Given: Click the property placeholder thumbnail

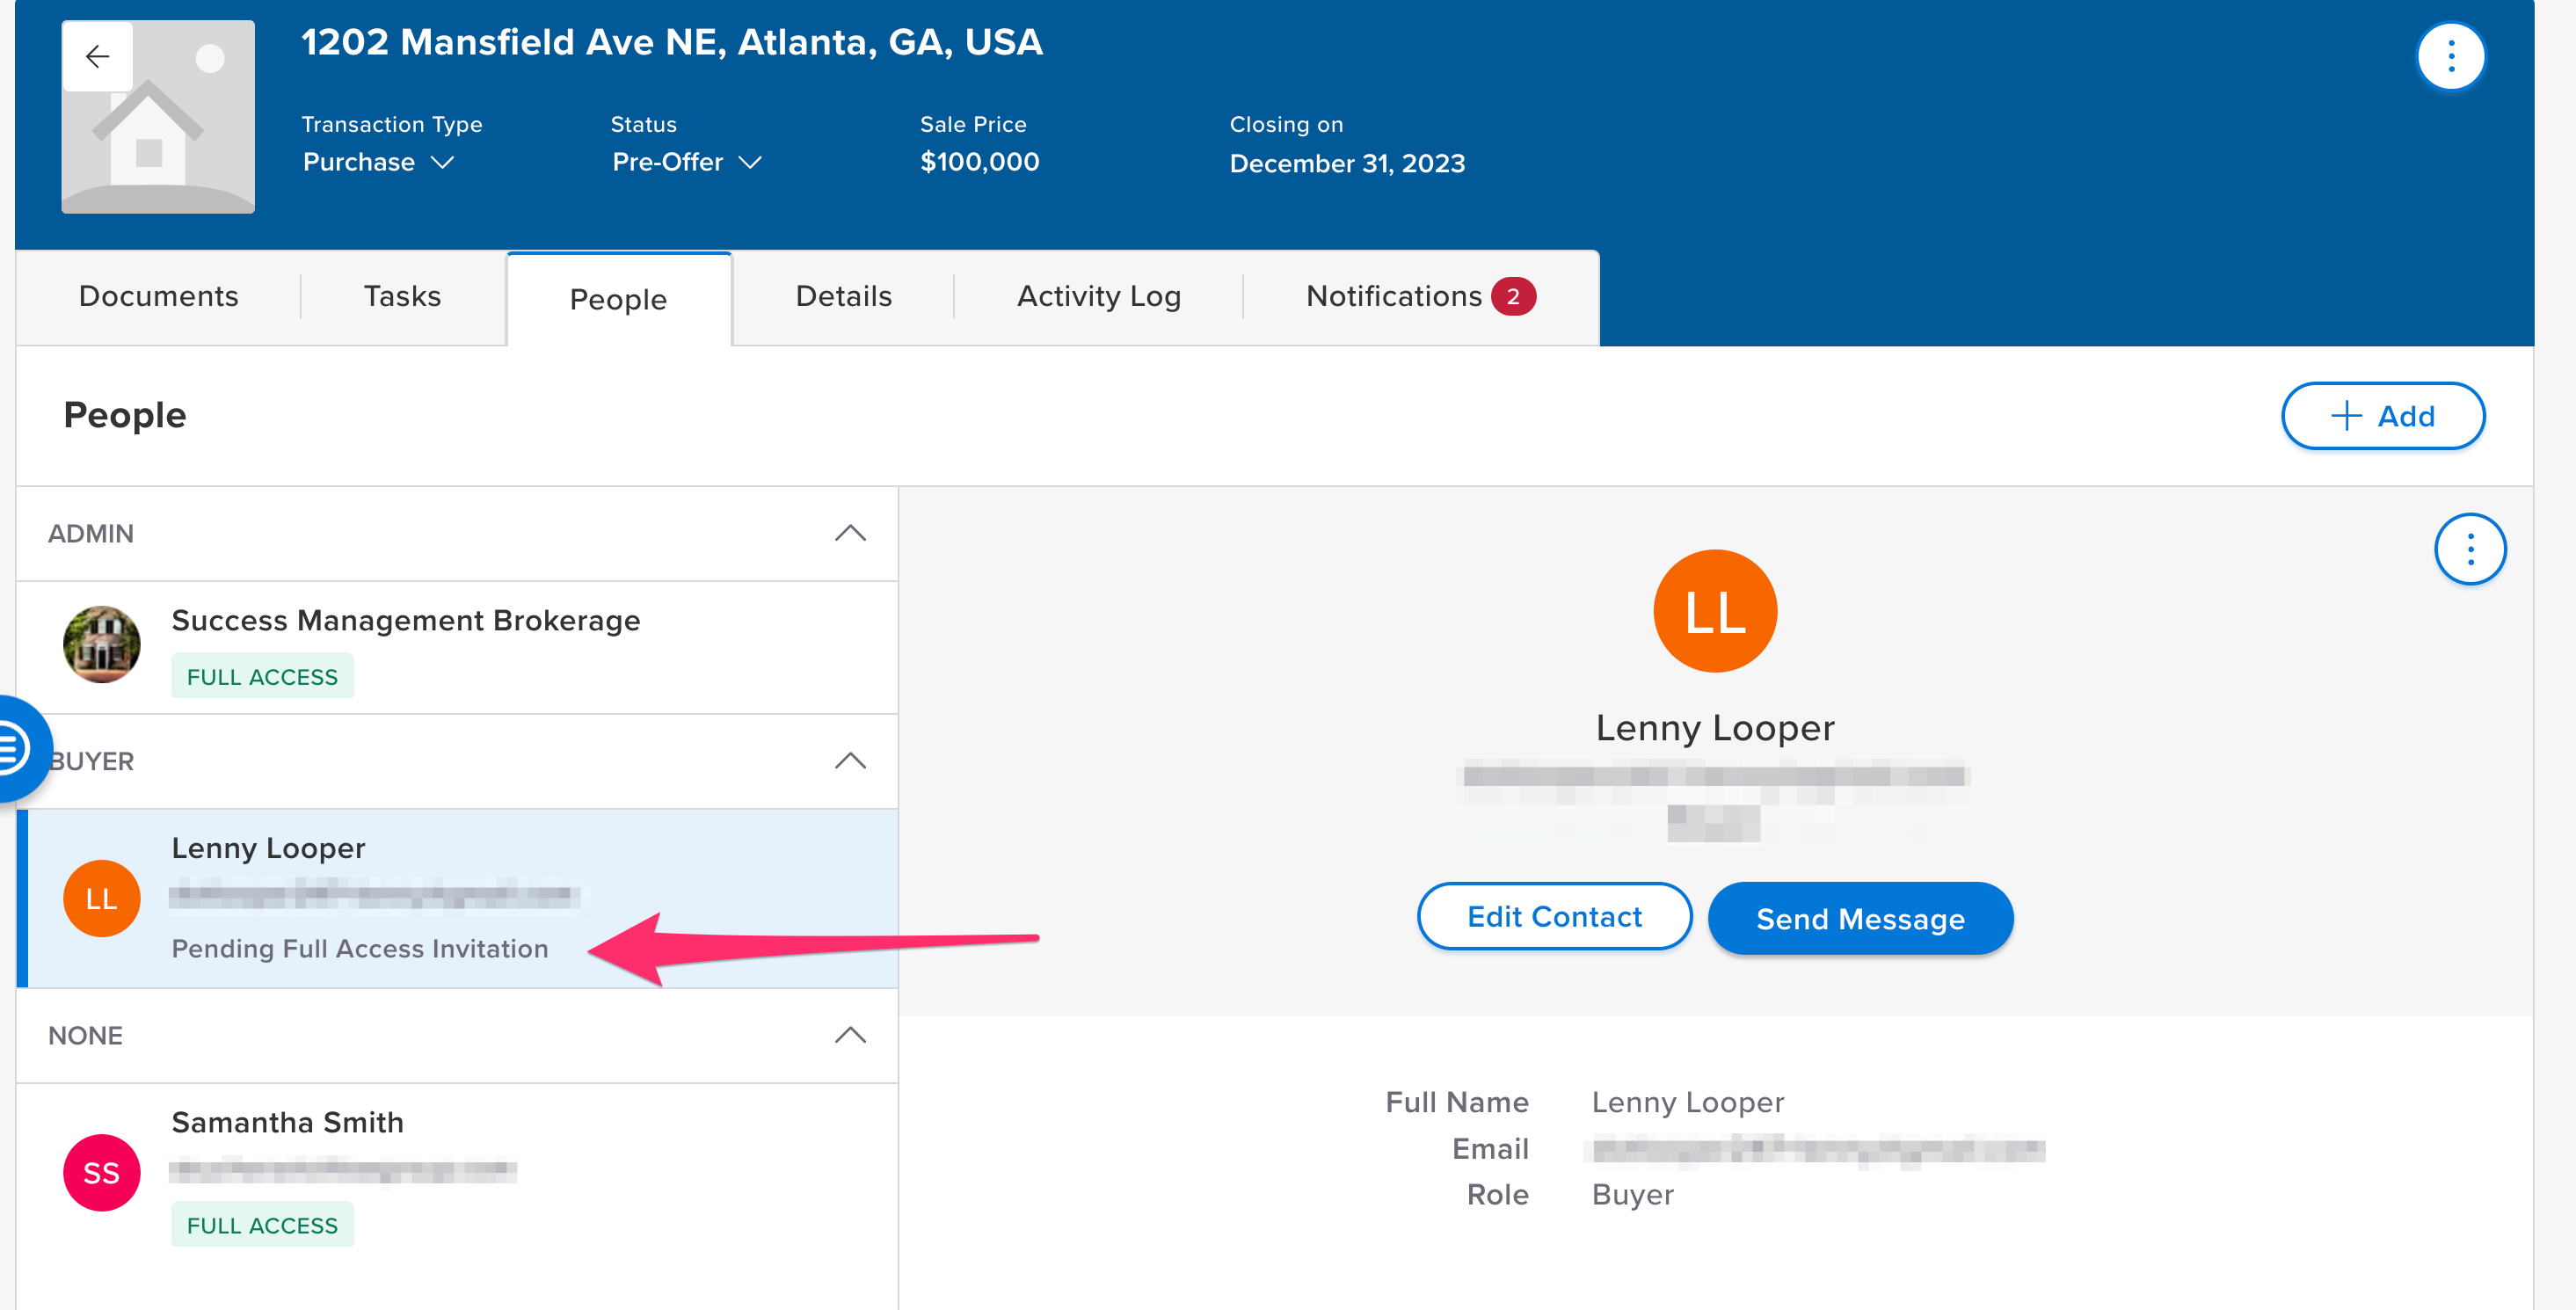Looking at the screenshot, I should click(158, 140).
